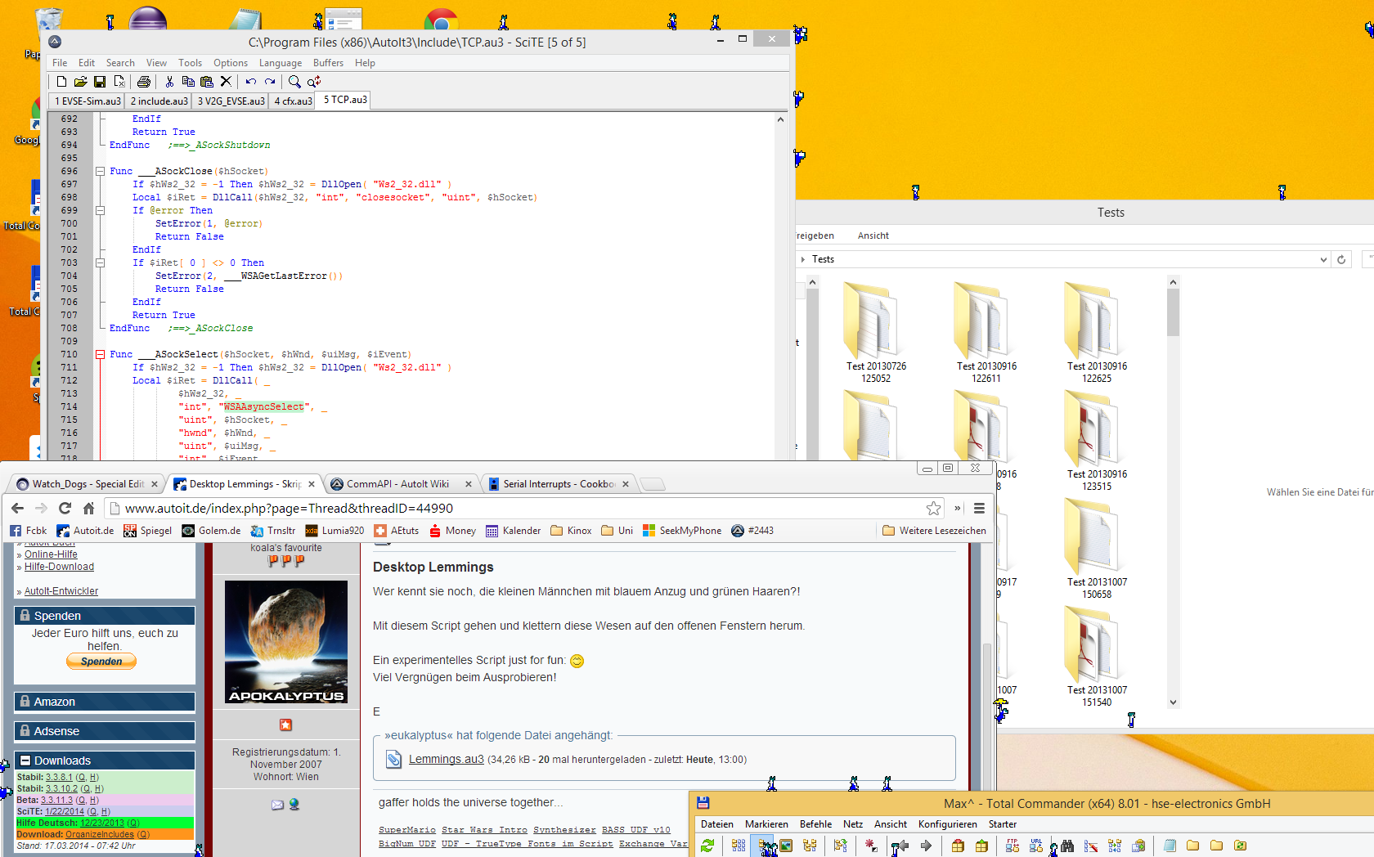Click the Chrome reload page icon
Image resolution: width=1374 pixels, height=857 pixels.
tap(65, 508)
